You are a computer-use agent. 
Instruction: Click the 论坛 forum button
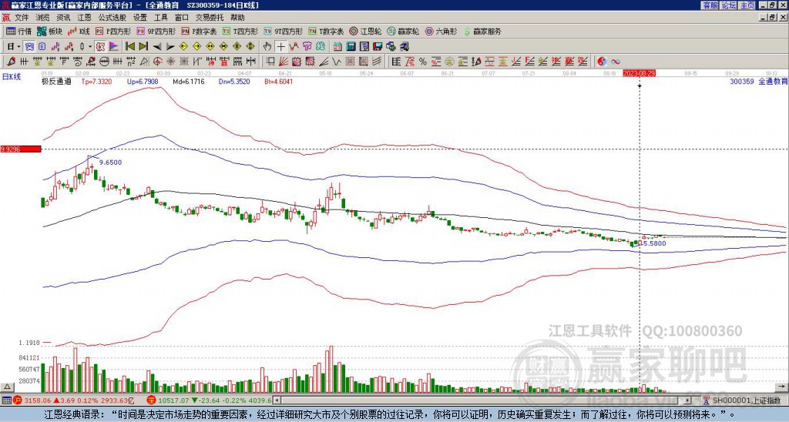[729, 5]
